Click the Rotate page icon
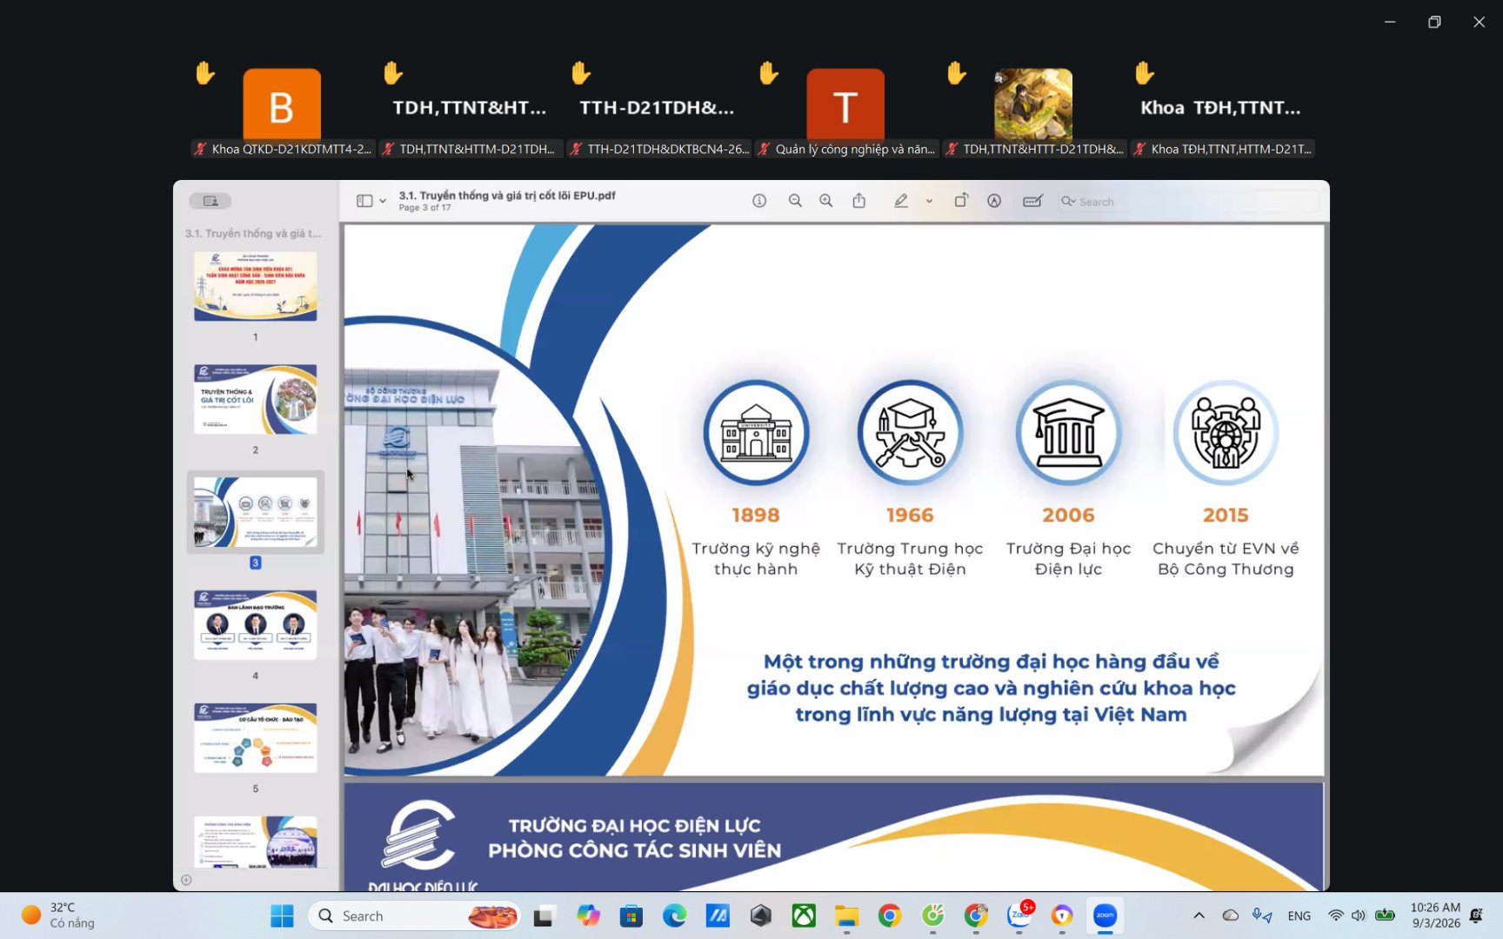1503x939 pixels. coord(961,201)
